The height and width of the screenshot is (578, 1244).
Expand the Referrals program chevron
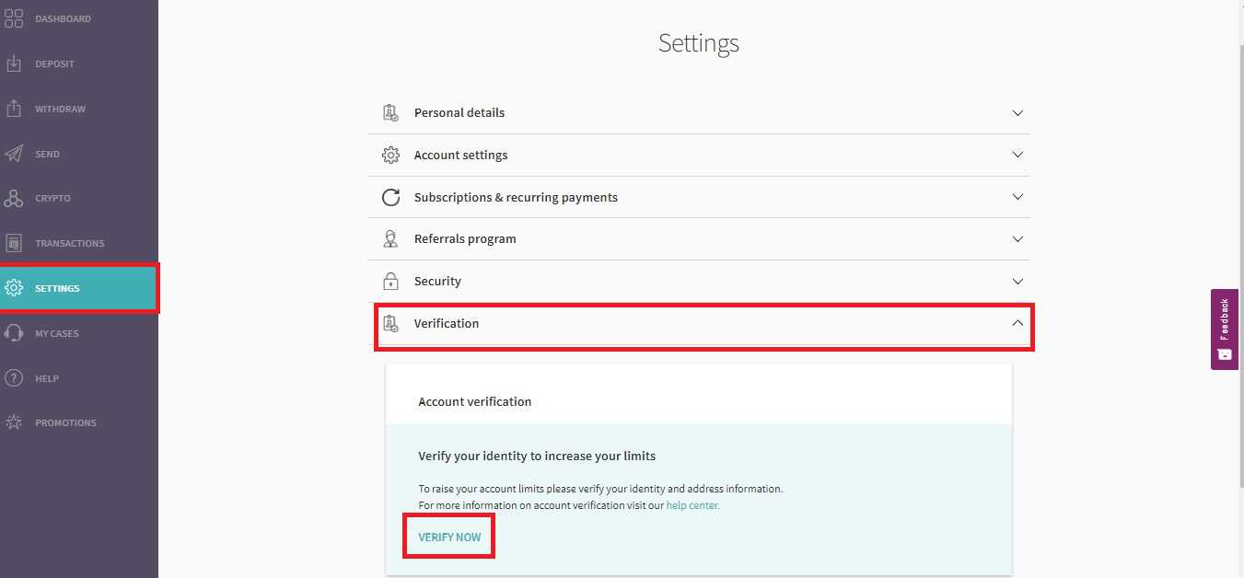pyautogui.click(x=1017, y=239)
